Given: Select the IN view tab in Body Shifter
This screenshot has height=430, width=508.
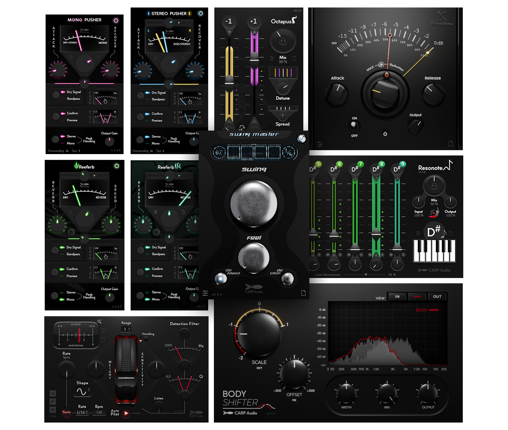Looking at the screenshot, I should (397, 297).
